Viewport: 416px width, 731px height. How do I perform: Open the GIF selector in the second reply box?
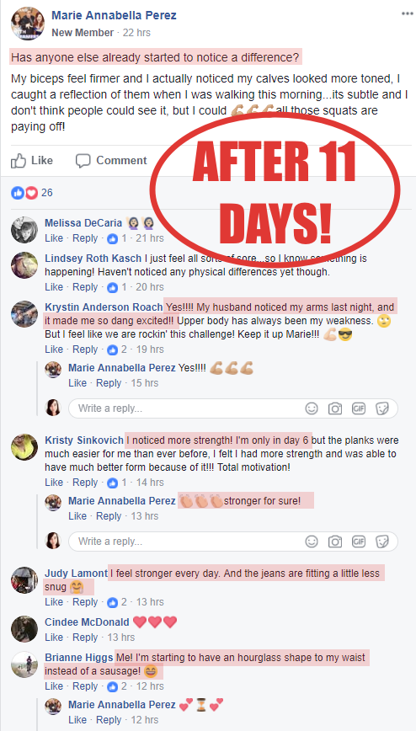pyautogui.click(x=359, y=542)
